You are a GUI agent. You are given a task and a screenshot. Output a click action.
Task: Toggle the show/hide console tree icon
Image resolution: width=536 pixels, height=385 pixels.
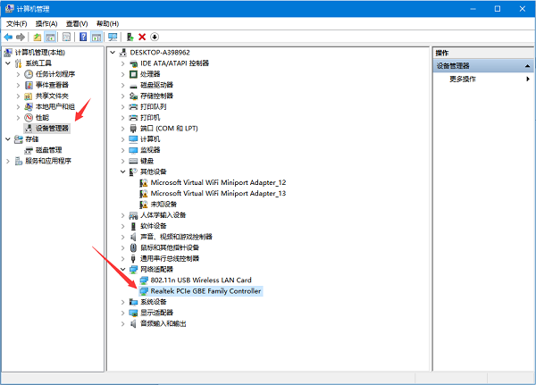pos(50,37)
